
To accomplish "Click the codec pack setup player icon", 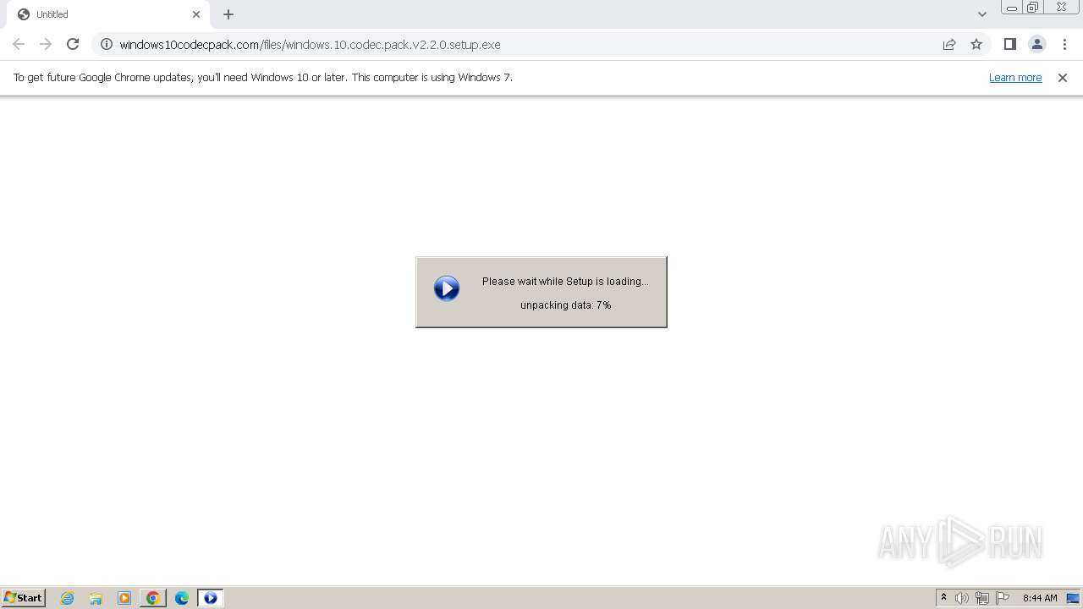I will point(447,288).
